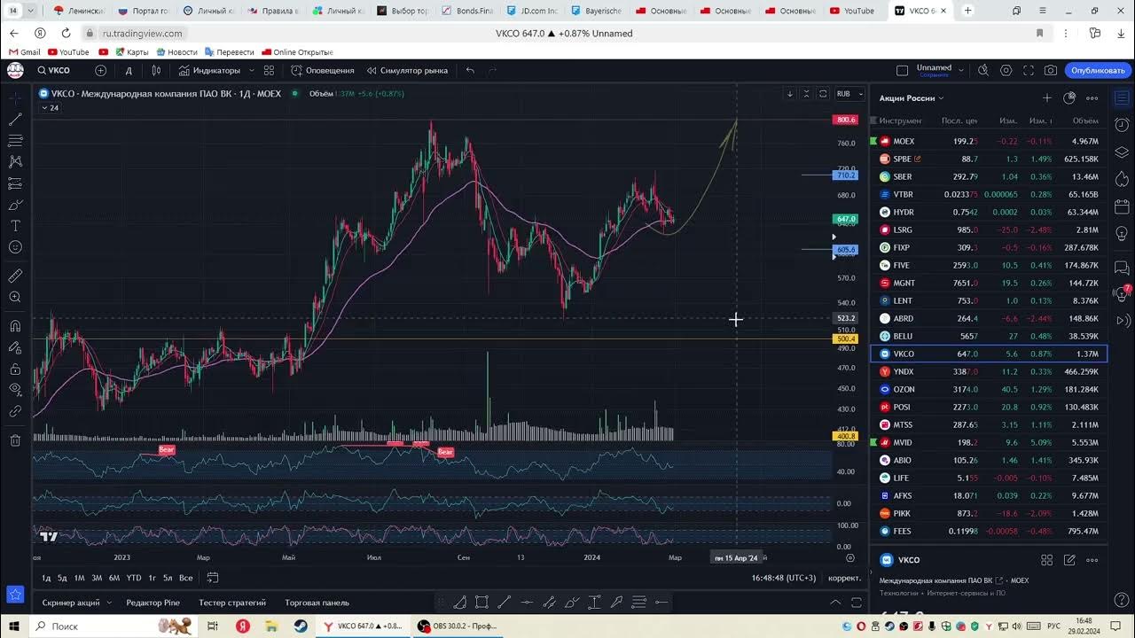Viewport: 1135px width, 638px height.
Task: Open the Gmail bookmark
Action: point(25,52)
